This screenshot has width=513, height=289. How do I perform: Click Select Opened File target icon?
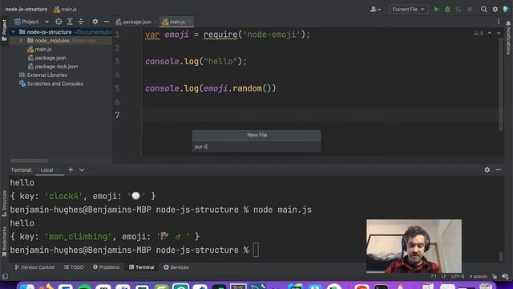(x=59, y=22)
